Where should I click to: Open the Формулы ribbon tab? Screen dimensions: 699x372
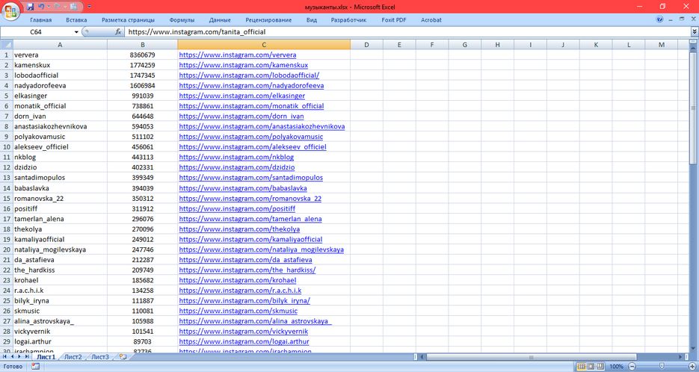[x=182, y=20]
